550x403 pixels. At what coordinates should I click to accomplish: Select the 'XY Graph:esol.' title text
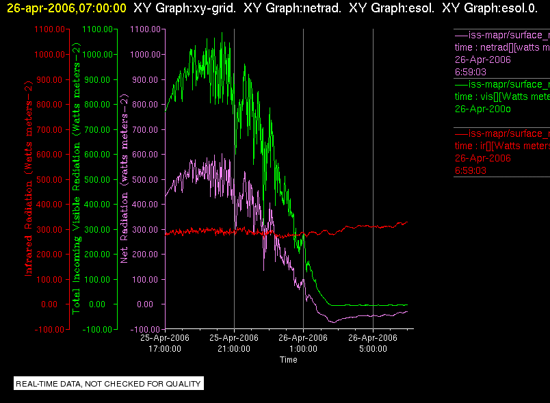pyautogui.click(x=391, y=8)
